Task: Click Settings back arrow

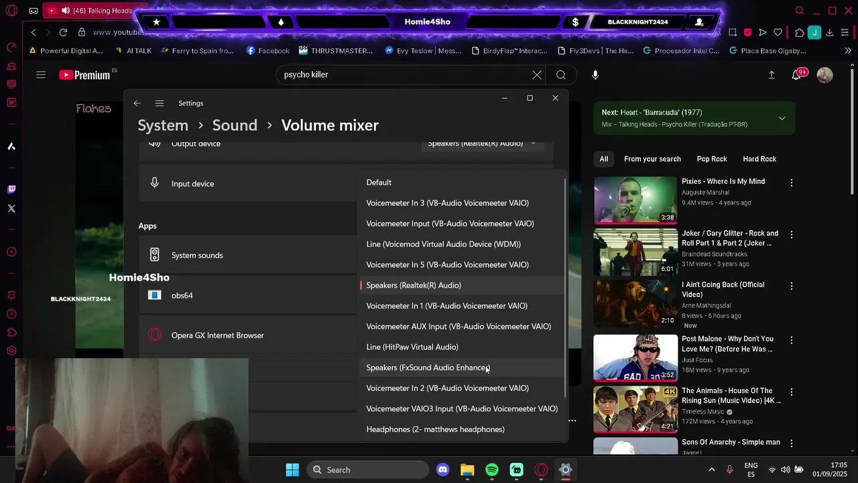Action: [137, 103]
